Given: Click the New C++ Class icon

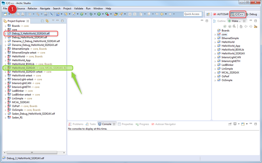Looking at the screenshot, I should point(82,14).
